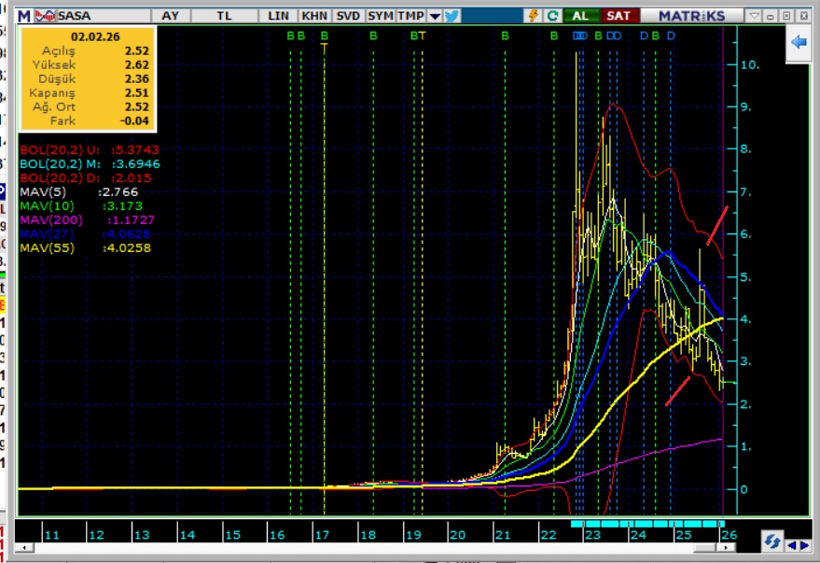Open the AY period selector
Viewport: 820px width, 563px height.
click(170, 16)
